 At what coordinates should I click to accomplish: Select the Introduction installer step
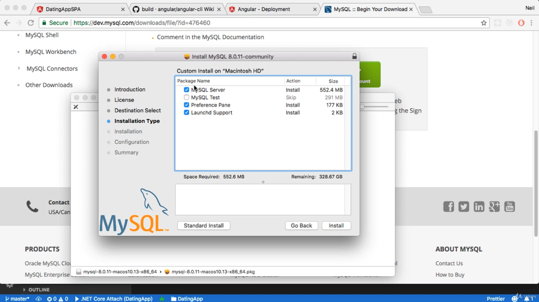coord(129,89)
